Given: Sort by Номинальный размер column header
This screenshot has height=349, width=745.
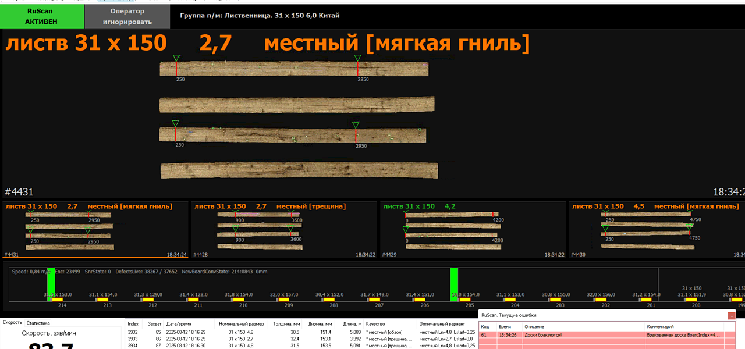Looking at the screenshot, I should point(242,323).
